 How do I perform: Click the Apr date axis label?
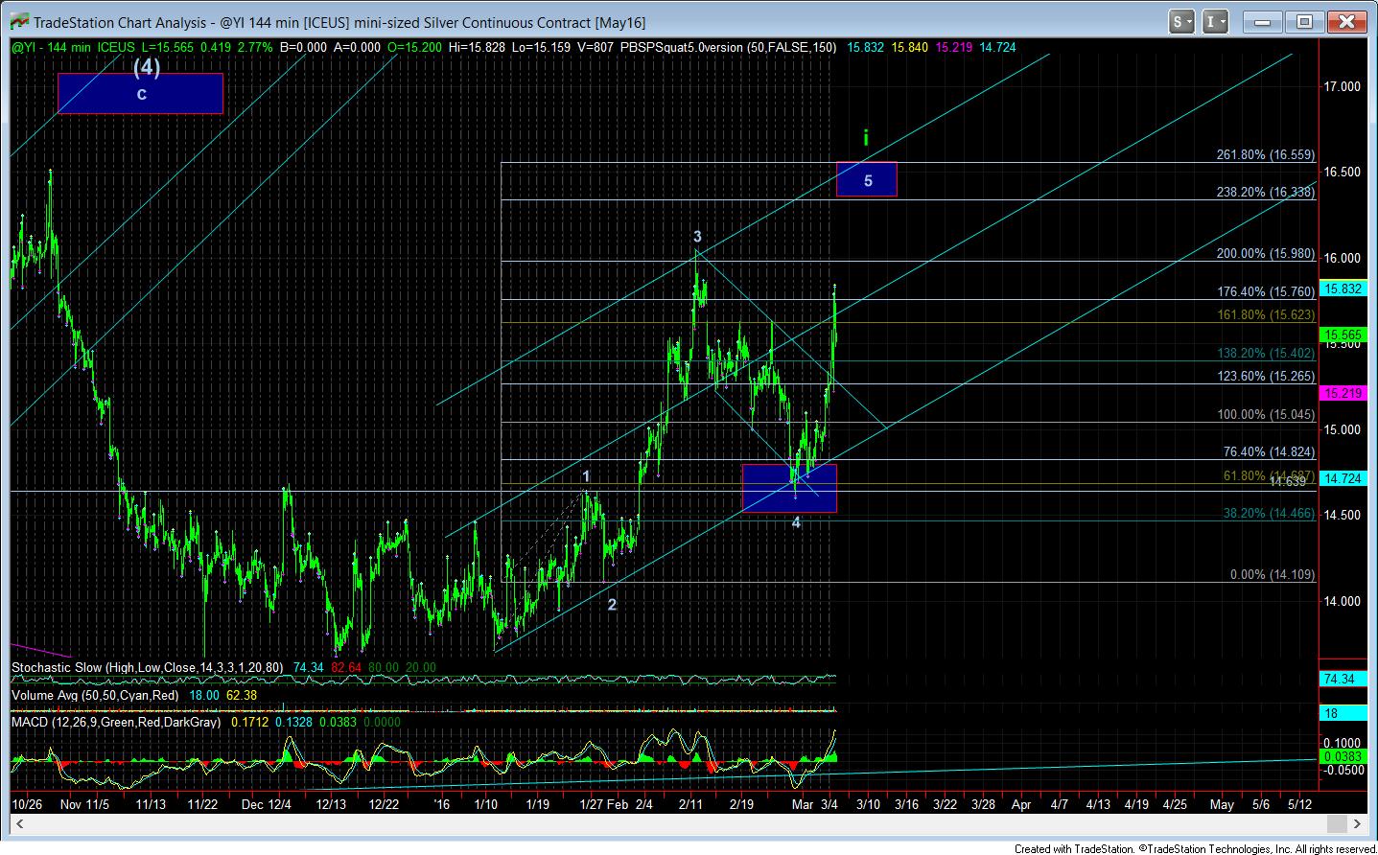coord(1021,804)
